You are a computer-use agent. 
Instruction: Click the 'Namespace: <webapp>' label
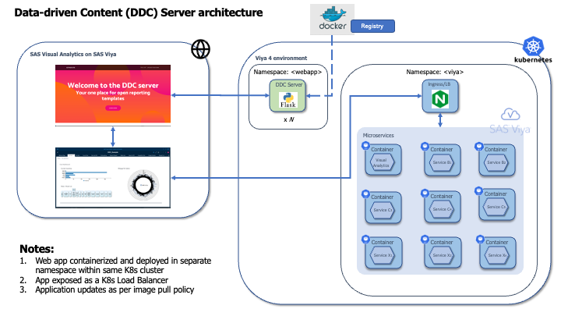288,72
